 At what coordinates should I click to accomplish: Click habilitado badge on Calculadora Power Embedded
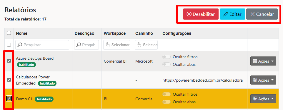[x=47, y=83]
